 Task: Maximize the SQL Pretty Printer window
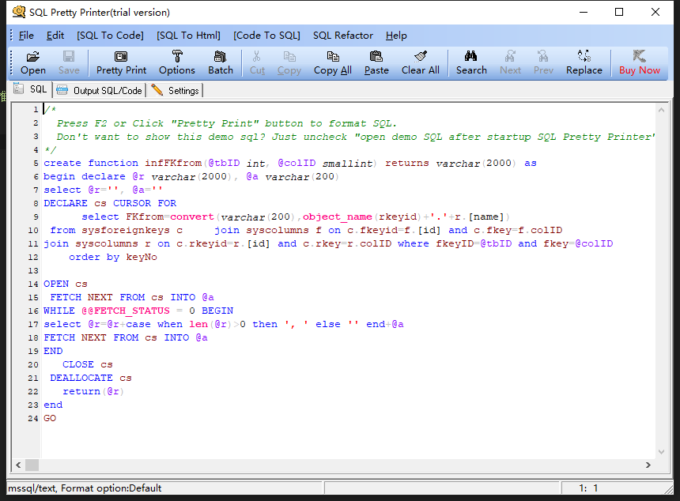coord(619,12)
